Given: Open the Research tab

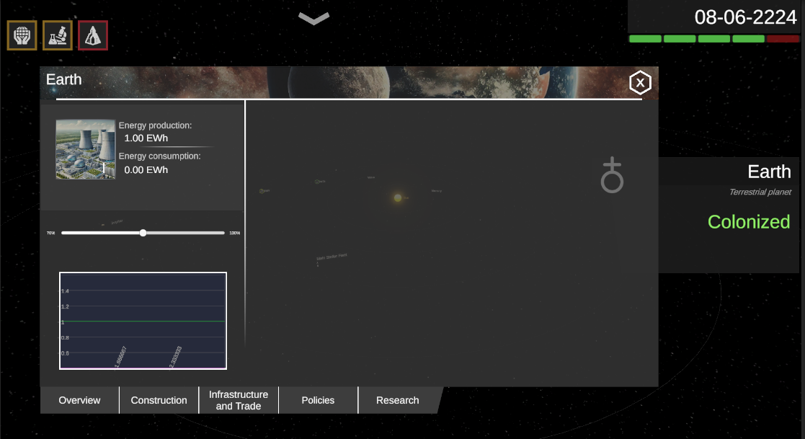Looking at the screenshot, I should [397, 400].
